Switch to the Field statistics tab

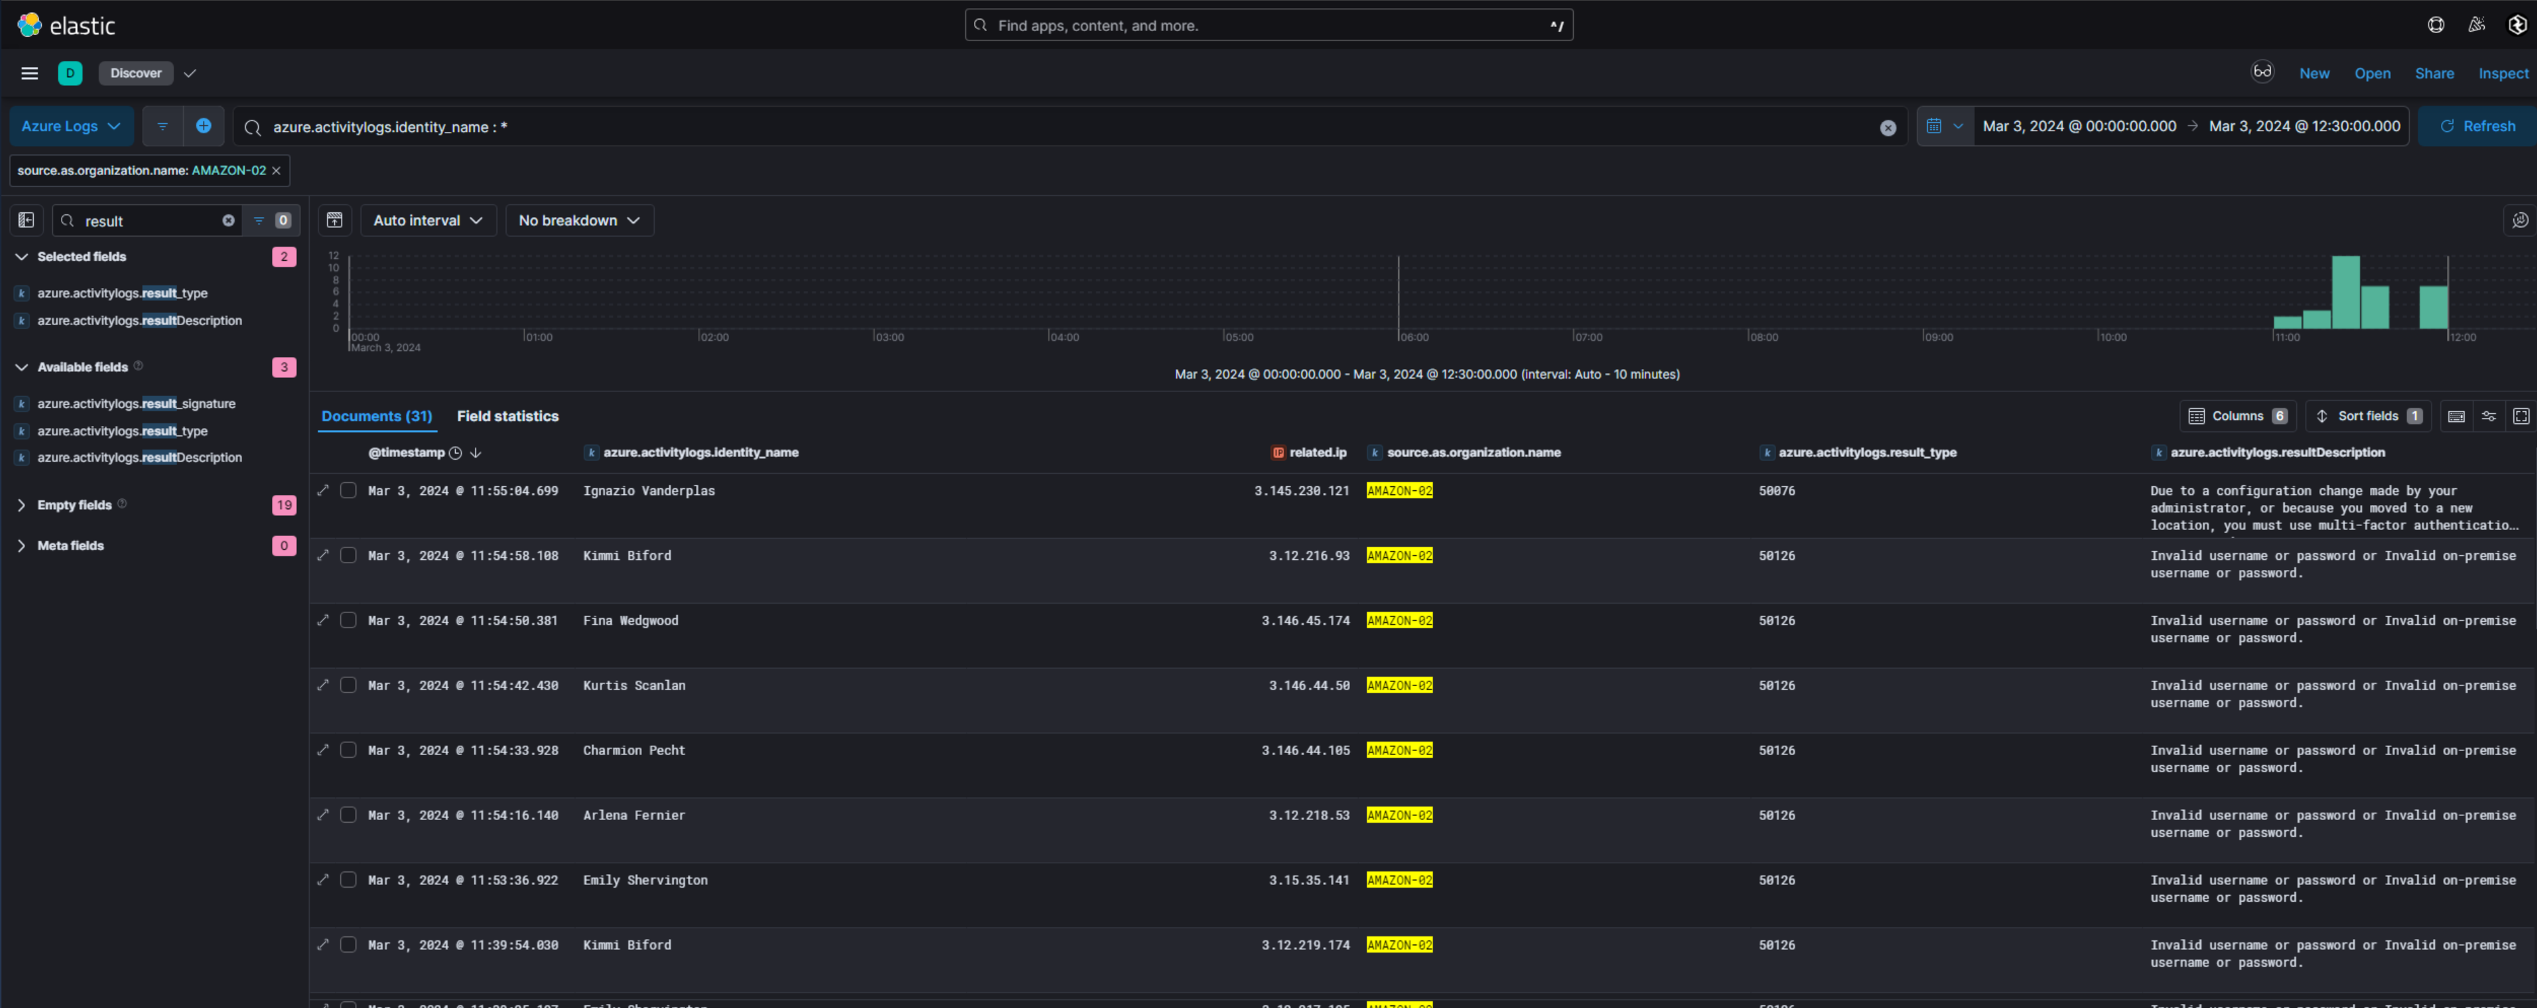[507, 415]
